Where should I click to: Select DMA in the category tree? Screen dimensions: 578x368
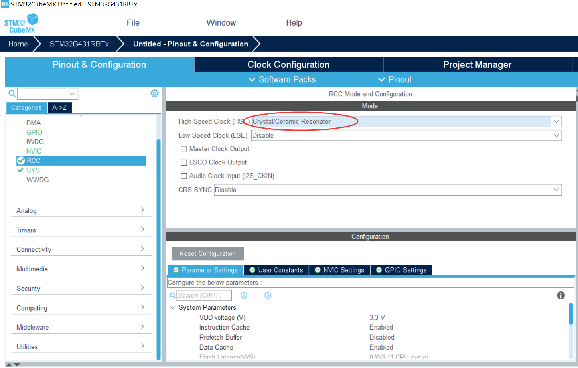pos(34,123)
